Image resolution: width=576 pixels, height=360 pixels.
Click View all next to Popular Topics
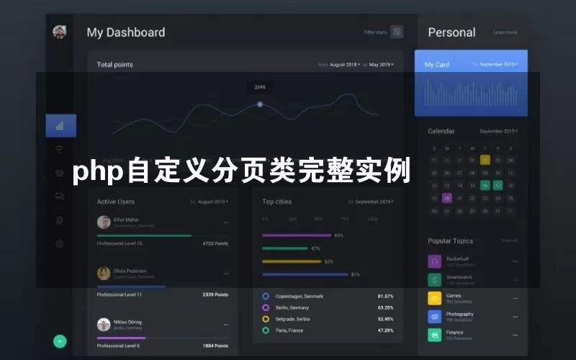[x=510, y=240]
